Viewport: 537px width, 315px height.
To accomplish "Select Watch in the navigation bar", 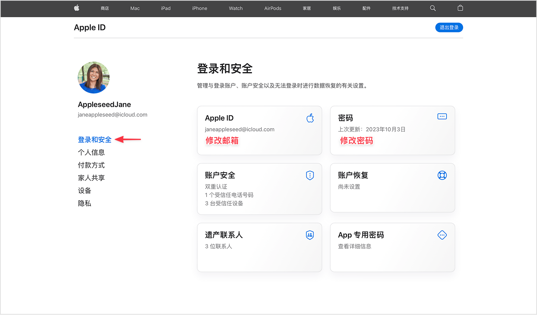I will [235, 8].
